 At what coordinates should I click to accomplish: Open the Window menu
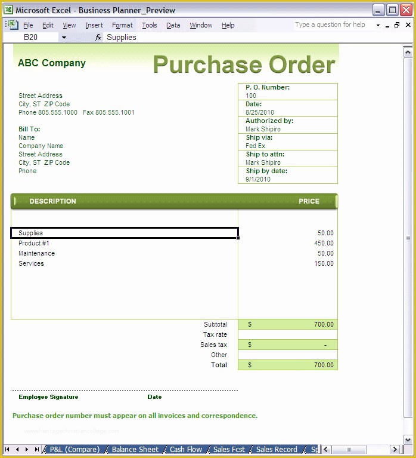[x=201, y=25]
